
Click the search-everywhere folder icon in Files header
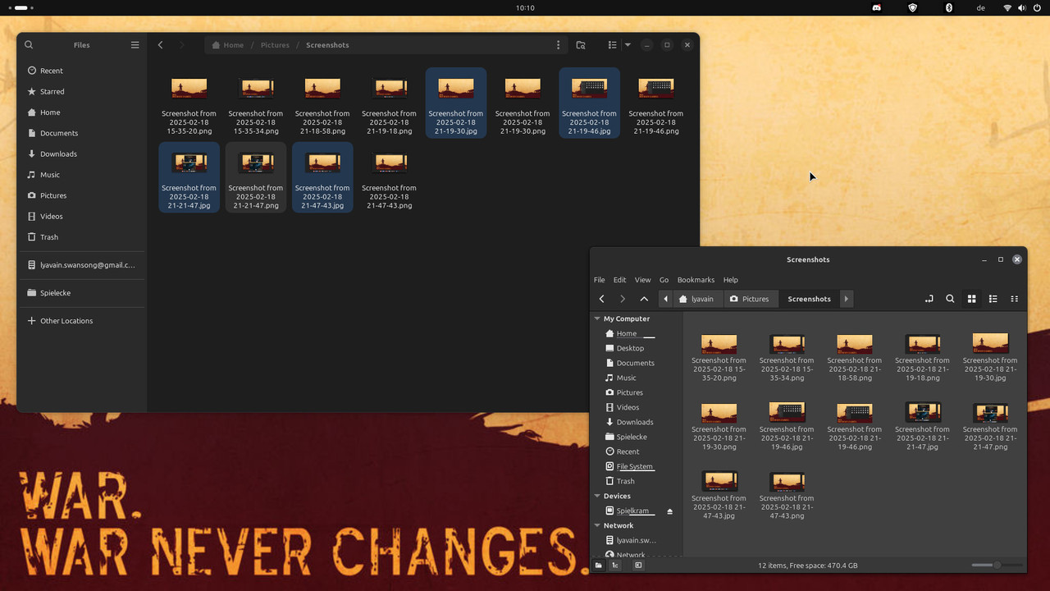pos(581,45)
